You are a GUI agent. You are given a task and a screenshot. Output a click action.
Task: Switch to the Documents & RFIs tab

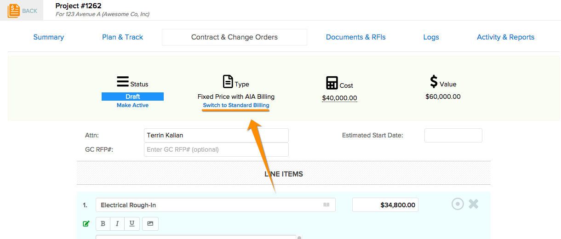click(x=356, y=37)
